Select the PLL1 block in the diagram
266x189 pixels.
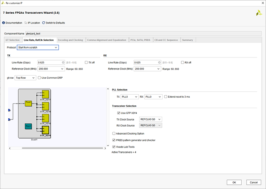point(28,126)
